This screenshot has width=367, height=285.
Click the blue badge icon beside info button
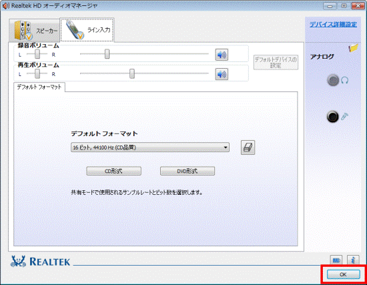336,260
